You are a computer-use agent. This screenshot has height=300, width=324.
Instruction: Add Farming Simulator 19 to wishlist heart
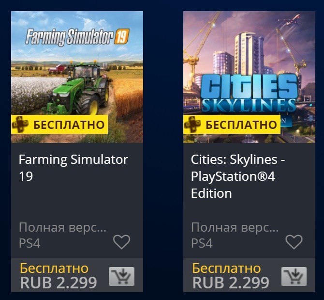(x=122, y=242)
